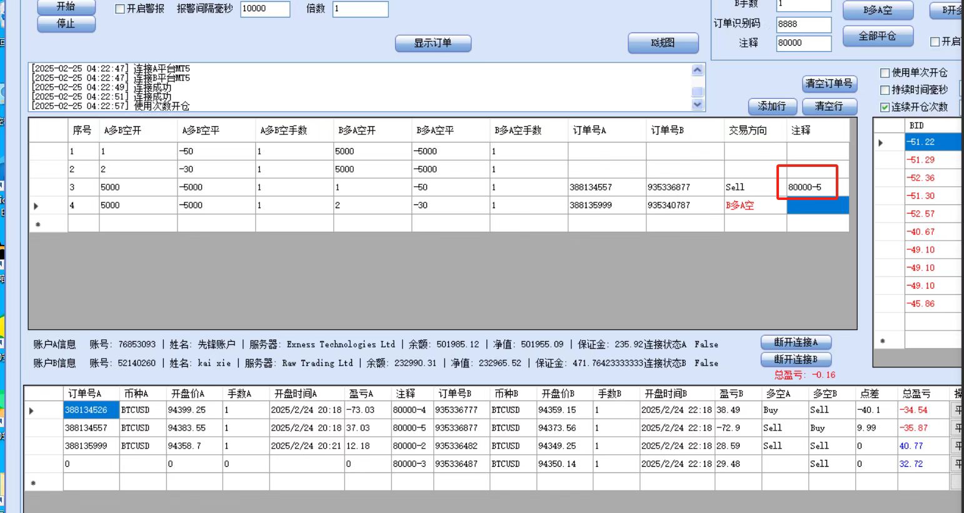Image resolution: width=964 pixels, height=513 pixels.
Task: Disconnect account A with 断开连接A
Action: tap(795, 342)
